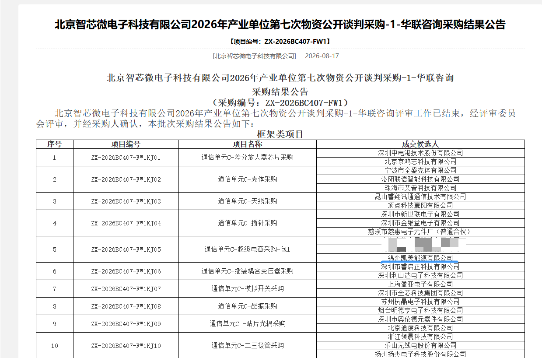Image resolution: width=542 pixels, height=358 pixels.
Task: Click the publish date 2026-08-17
Action: point(322,56)
